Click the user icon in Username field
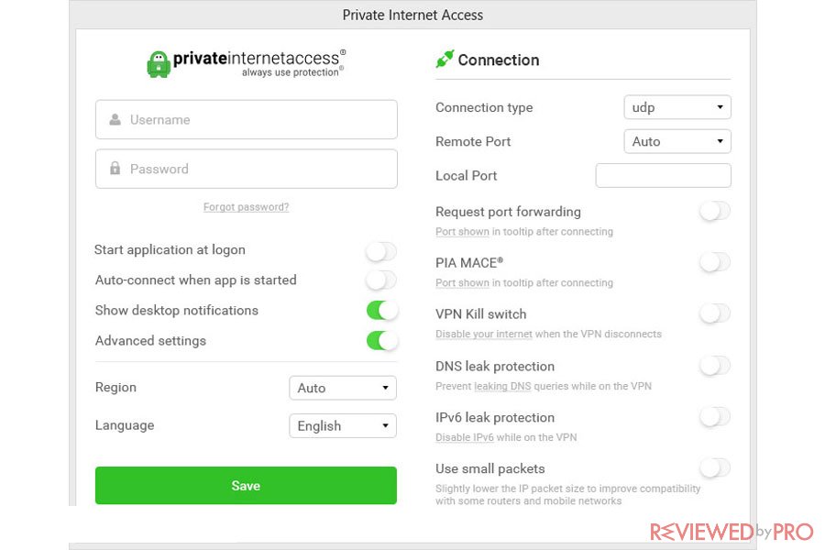 click(x=115, y=119)
